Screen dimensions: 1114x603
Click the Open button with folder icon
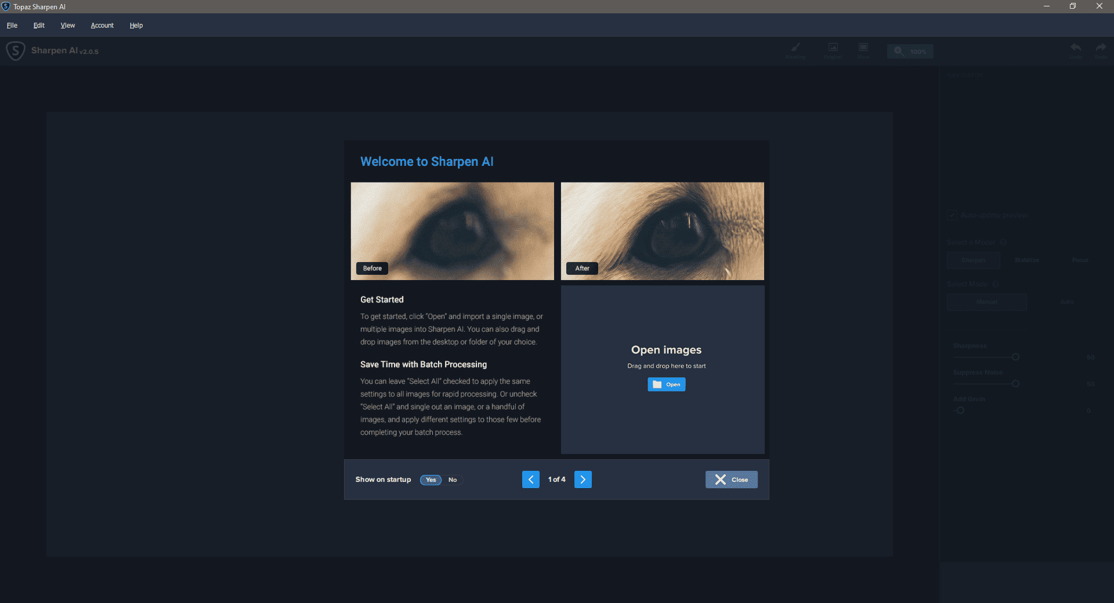tap(667, 384)
